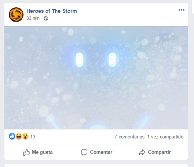View the 1 vez compartido list

click(x=165, y=137)
